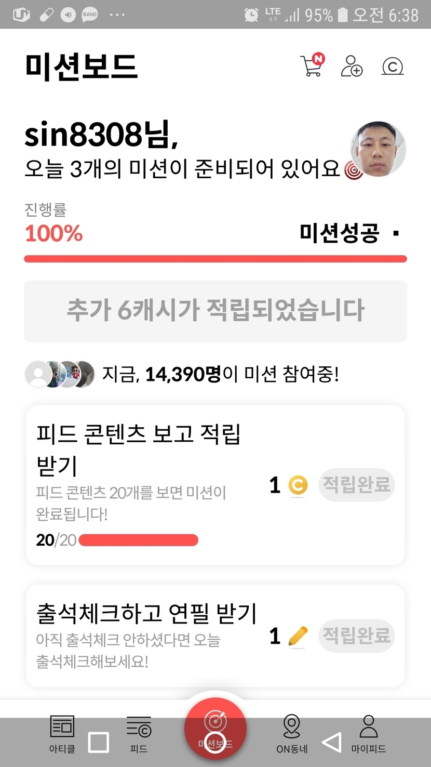
Task: Tap the red 미션보드 center button
Action: pos(215,728)
